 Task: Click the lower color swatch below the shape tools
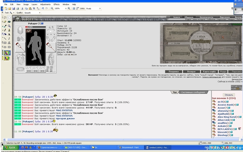tap(7, 58)
